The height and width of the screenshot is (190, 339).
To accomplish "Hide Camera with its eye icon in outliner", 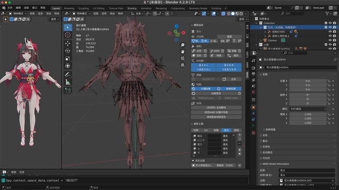I will [330, 40].
